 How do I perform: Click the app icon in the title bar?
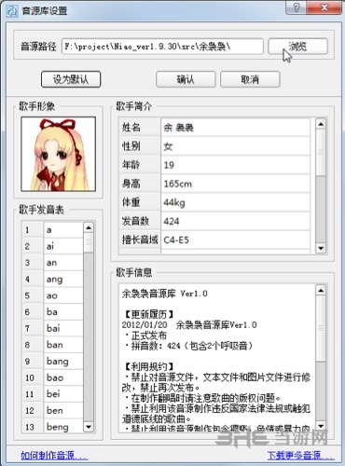[x=12, y=11]
